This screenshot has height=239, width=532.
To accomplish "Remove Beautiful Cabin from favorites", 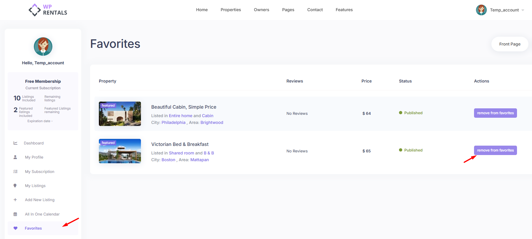I will (x=495, y=113).
